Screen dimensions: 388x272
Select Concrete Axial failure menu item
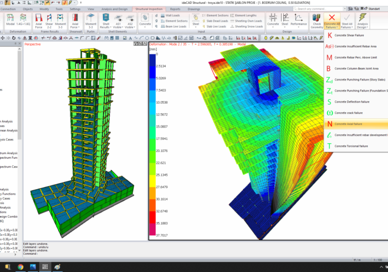coord(356,124)
